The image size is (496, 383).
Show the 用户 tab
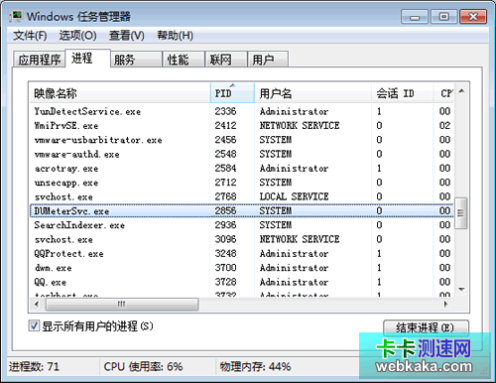[x=268, y=60]
